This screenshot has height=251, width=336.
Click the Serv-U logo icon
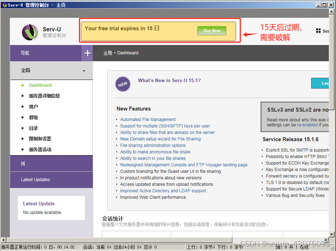click(x=30, y=32)
